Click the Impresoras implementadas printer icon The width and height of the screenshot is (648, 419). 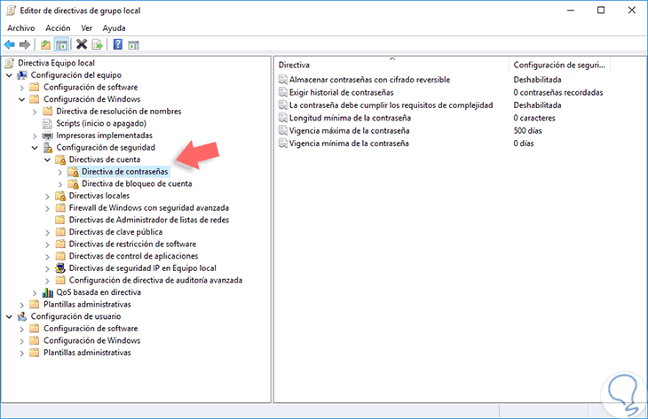tap(48, 136)
